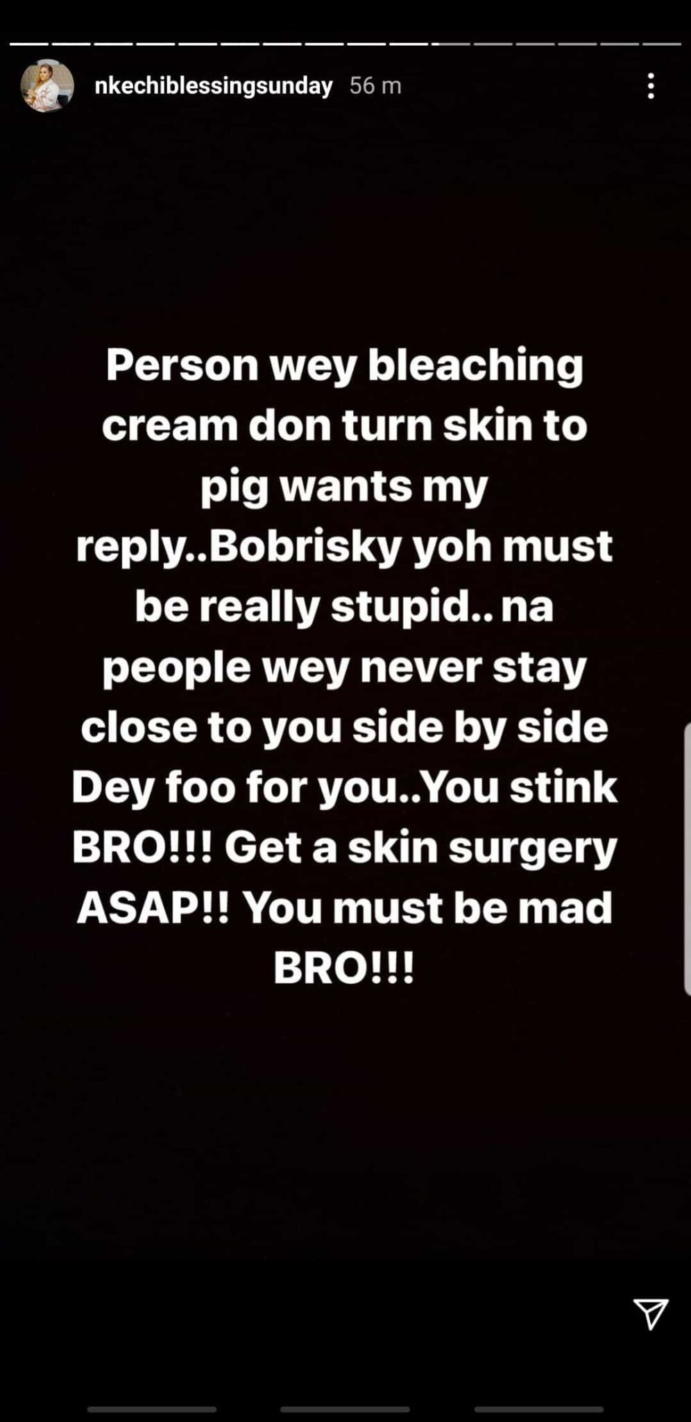Tap the right bottom navigation bar pill
Viewport: 691px width, 1422px height.
pyautogui.click(x=538, y=1410)
